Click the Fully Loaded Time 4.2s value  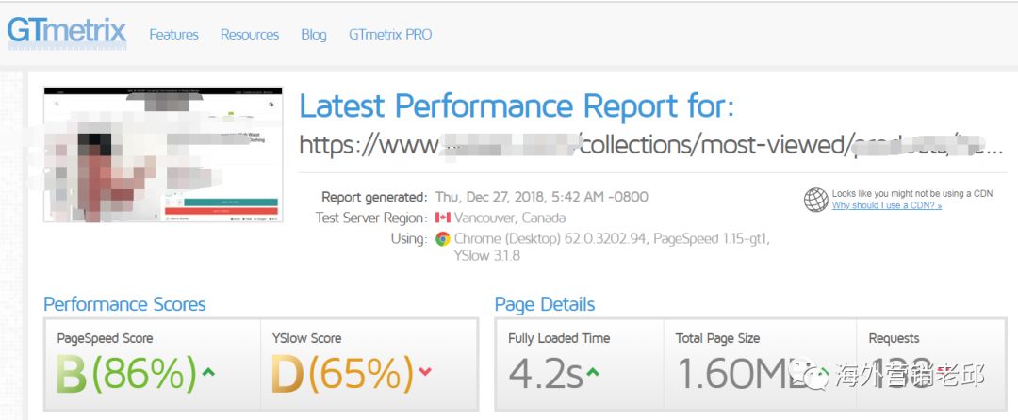[546, 375]
